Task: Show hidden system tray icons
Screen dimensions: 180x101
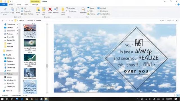Action: click(x=138, y=99)
